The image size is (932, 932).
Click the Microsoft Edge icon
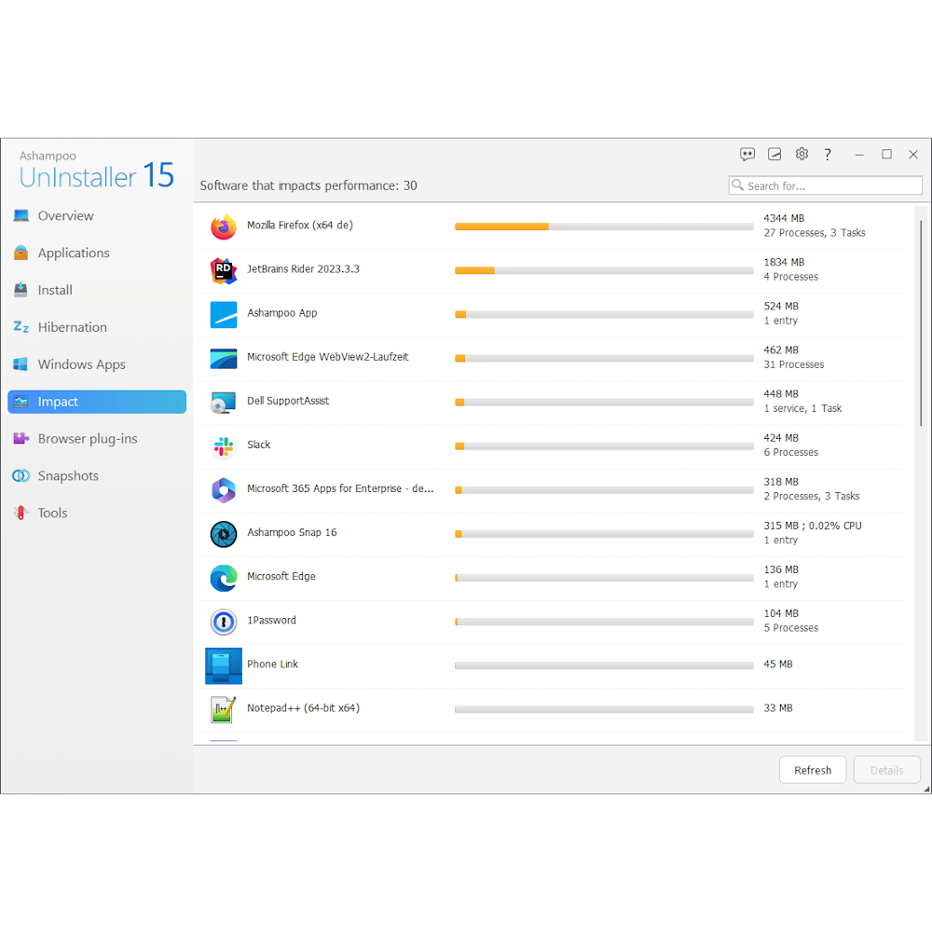click(224, 578)
